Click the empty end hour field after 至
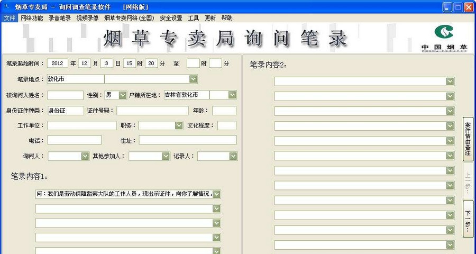The image size is (476, 254). (x=193, y=63)
